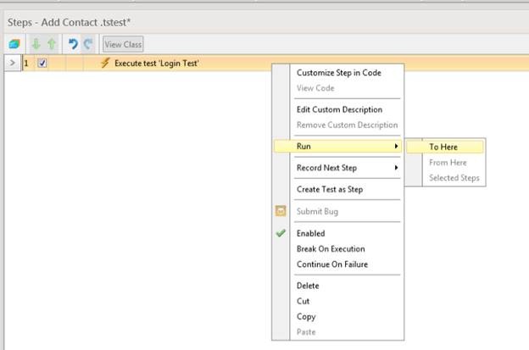Click Create Test as Step
The image size is (529, 350).
[x=329, y=189]
